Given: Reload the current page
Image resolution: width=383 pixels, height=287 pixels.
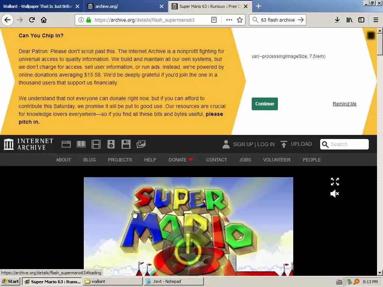Looking at the screenshot, I should point(32,20).
